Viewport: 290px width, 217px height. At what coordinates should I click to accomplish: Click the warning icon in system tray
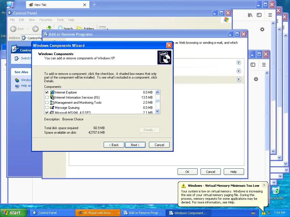coord(263,213)
